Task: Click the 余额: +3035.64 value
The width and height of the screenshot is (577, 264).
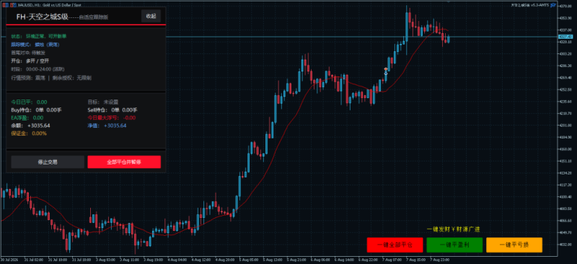Action: pos(30,126)
